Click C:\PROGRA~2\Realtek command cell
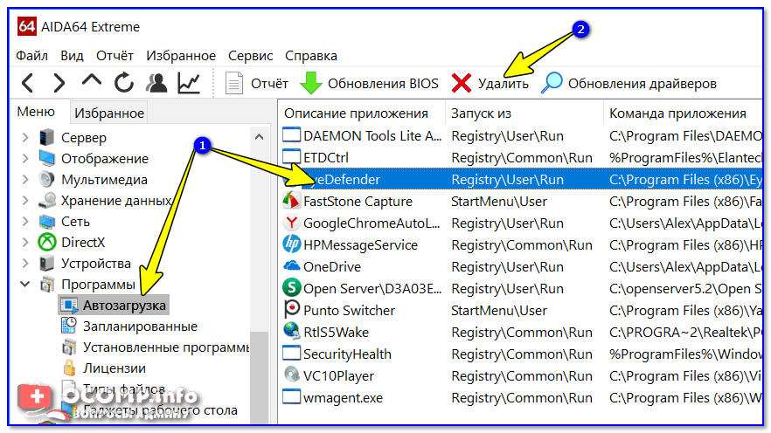The image size is (771, 433). click(685, 333)
